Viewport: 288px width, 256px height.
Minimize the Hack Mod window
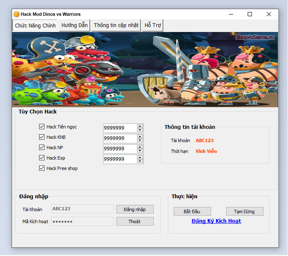[x=231, y=14]
